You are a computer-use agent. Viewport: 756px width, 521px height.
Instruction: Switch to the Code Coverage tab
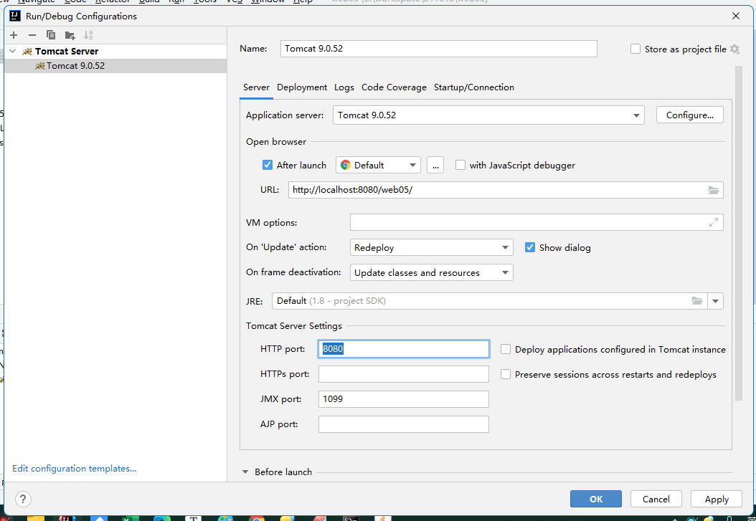pos(394,87)
